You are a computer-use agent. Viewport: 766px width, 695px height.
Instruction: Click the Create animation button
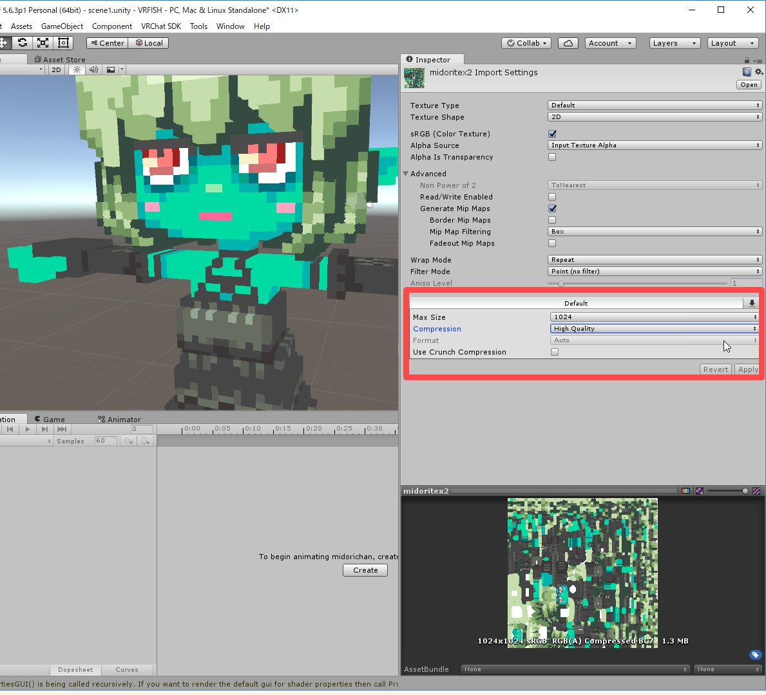coord(365,570)
